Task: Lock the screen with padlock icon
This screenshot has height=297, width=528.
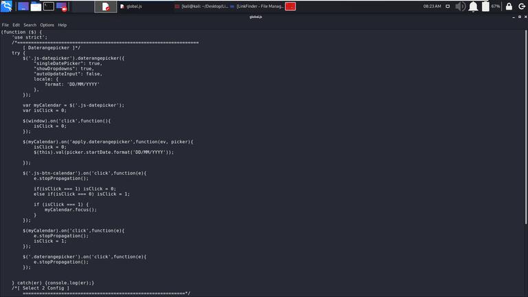Action: (509, 6)
